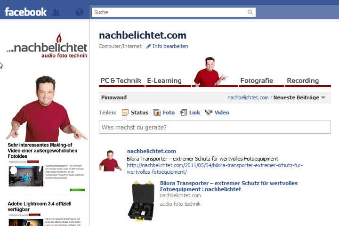Screen dimensions: 339x226
Task: Open the Bilora case thumbnail image
Action: pyautogui.click(x=141, y=201)
